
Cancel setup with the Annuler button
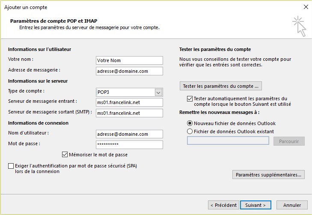(292, 205)
